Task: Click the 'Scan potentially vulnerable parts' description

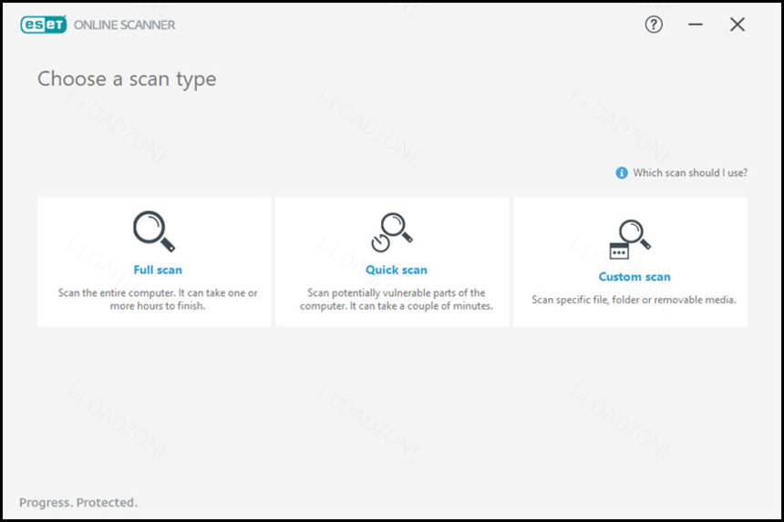Action: tap(397, 299)
